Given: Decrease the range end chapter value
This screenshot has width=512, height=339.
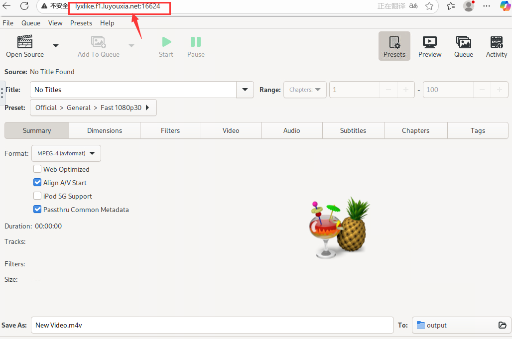Looking at the screenshot, I should pos(482,90).
